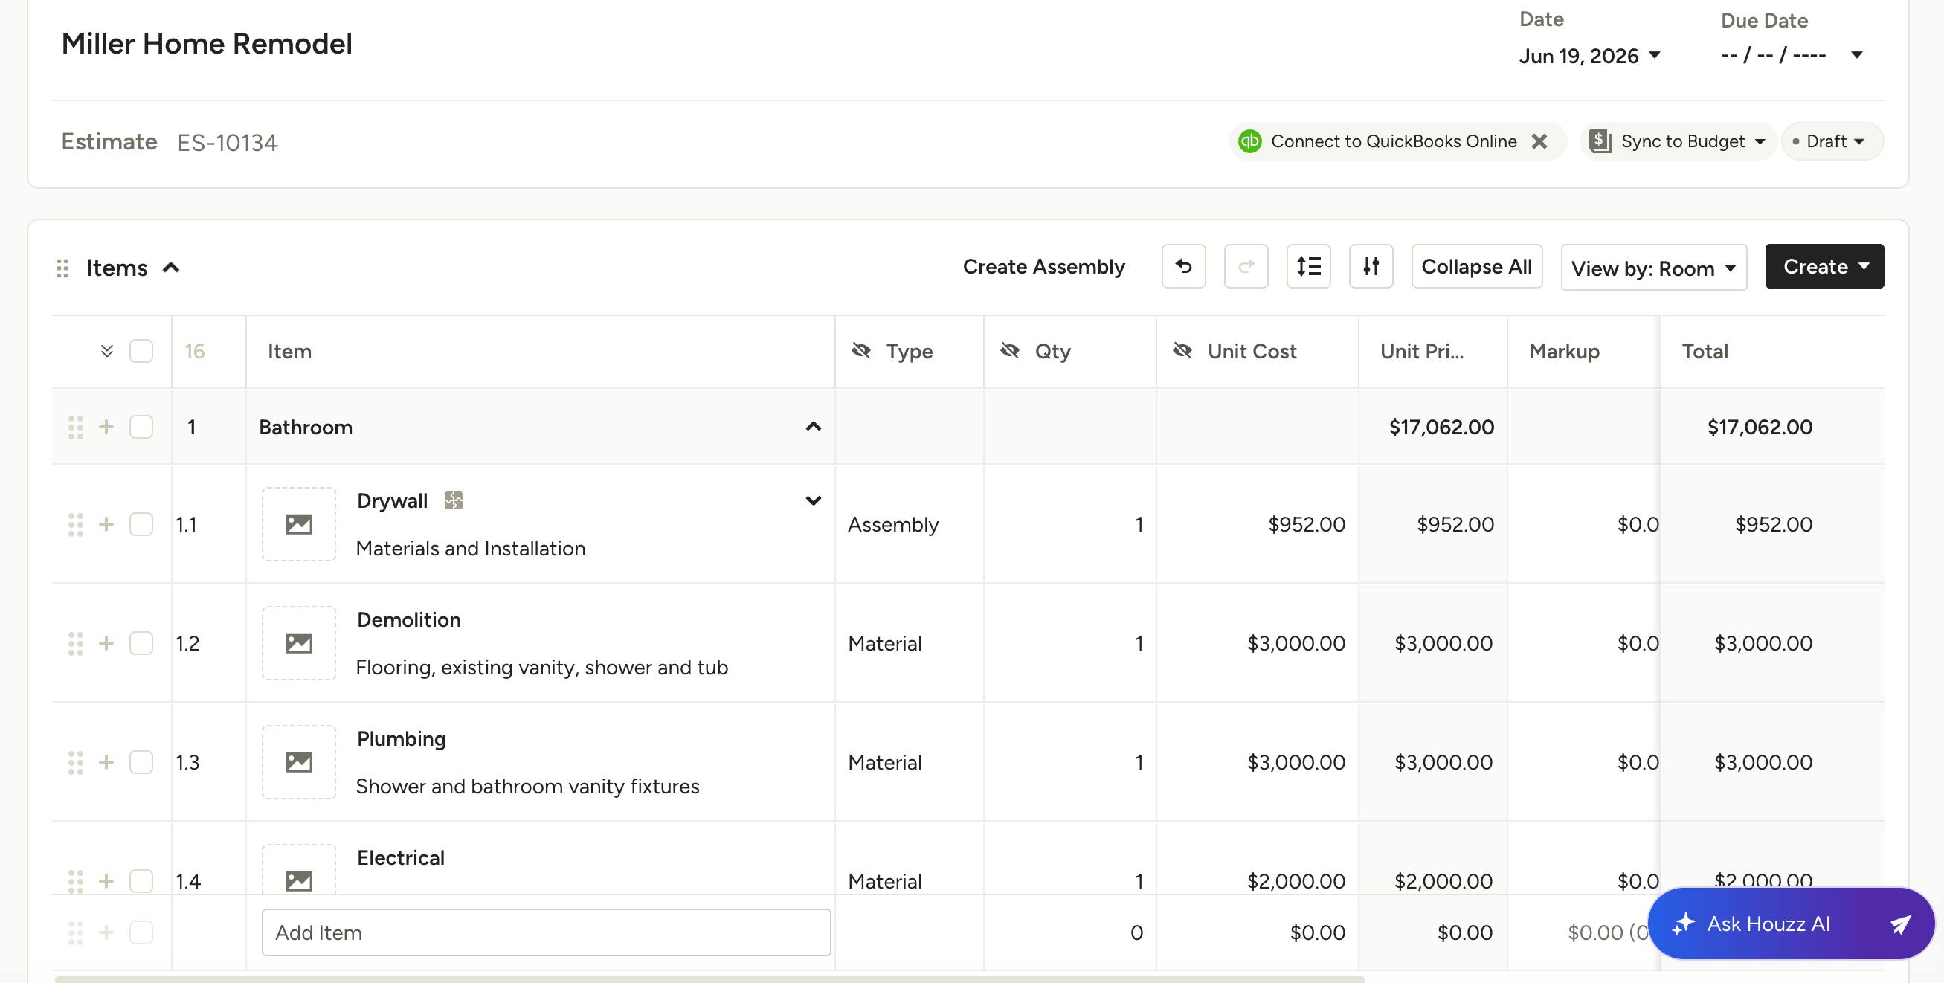1944x983 pixels.
Task: Click the Drywall image placeholder
Action: click(x=299, y=524)
